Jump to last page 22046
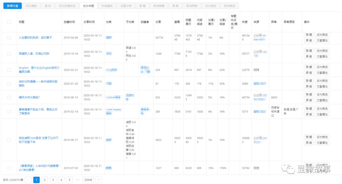The width and height of the screenshot is (342, 184). 88,180
